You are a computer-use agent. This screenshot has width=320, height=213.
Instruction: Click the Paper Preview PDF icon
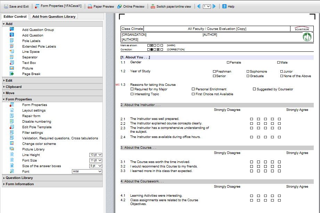90,7
